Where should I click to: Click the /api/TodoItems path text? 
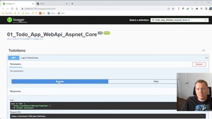tap(29, 58)
